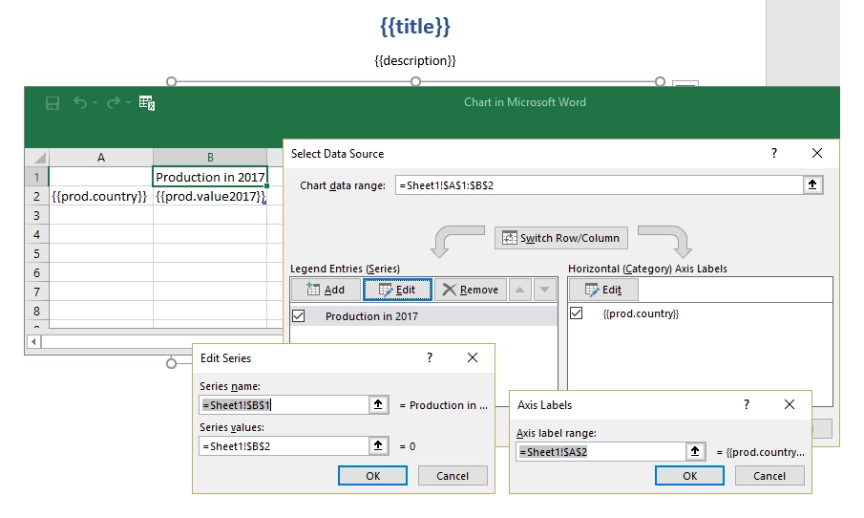
Task: Click Switch Row/Column button
Action: click(x=561, y=238)
